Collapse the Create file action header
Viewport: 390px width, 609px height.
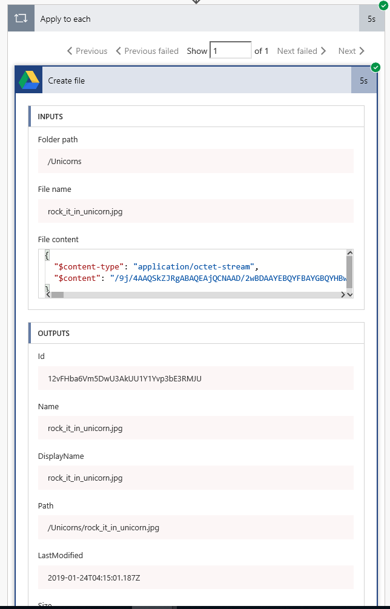tap(194, 81)
